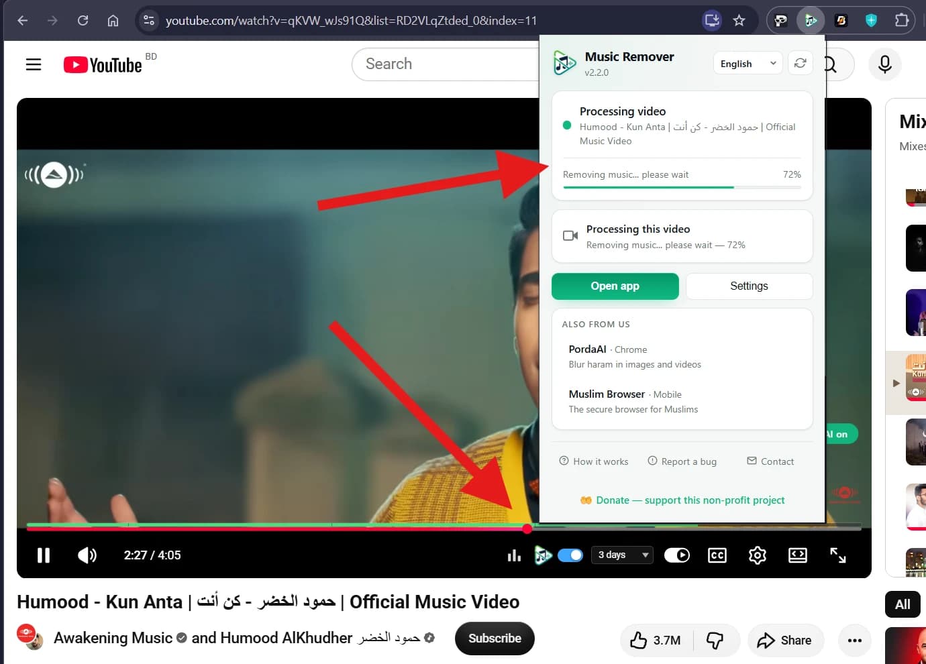Open the more actions three-dot menu
926x664 pixels.
click(x=854, y=641)
